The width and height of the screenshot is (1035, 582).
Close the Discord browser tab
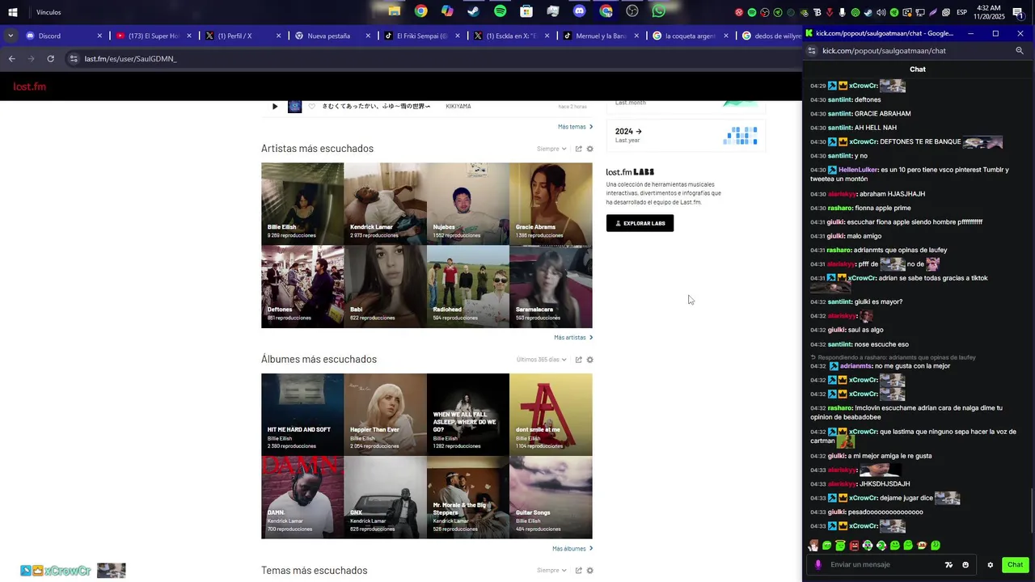(x=100, y=36)
